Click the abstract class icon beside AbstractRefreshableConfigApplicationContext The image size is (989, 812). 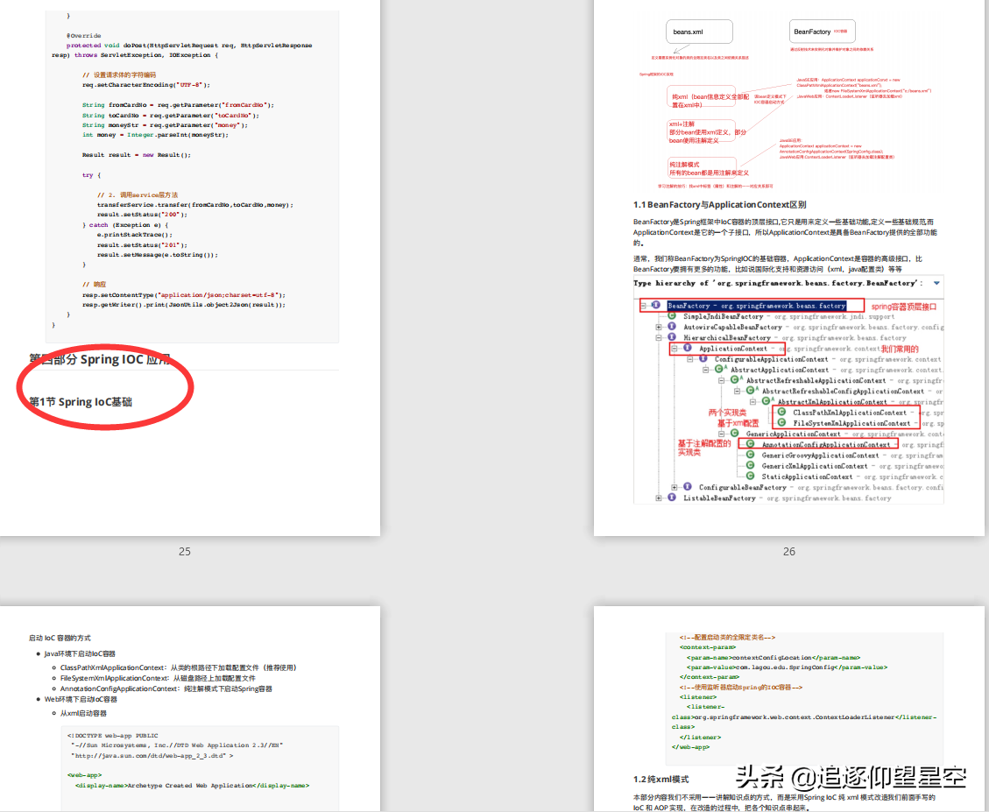click(x=751, y=391)
